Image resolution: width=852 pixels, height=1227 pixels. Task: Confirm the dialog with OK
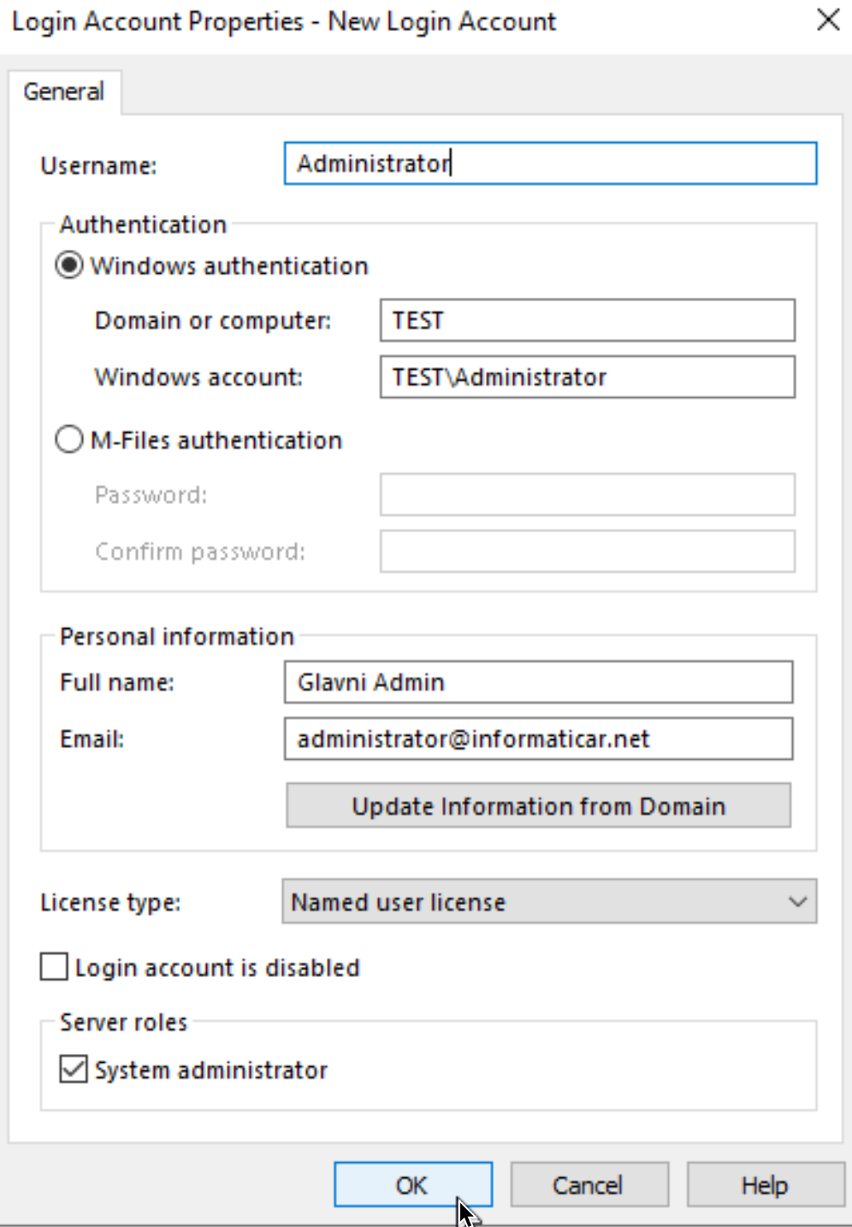click(413, 1185)
